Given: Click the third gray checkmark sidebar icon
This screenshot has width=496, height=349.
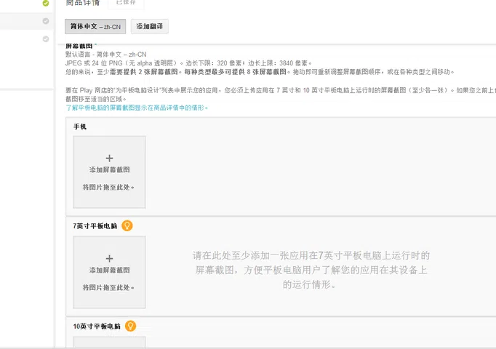Looking at the screenshot, I should (46, 39).
